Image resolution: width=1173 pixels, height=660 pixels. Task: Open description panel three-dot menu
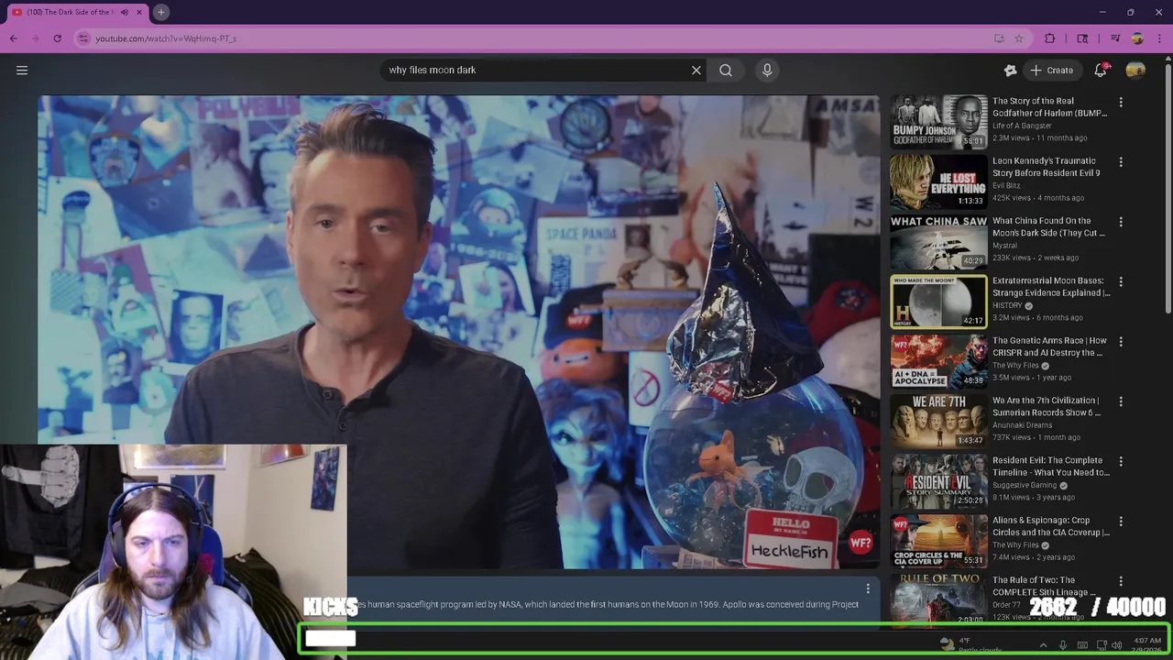point(868,588)
